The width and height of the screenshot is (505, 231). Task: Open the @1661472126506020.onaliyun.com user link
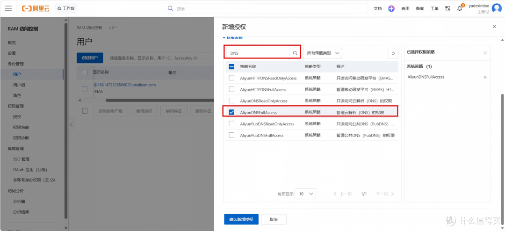125,85
